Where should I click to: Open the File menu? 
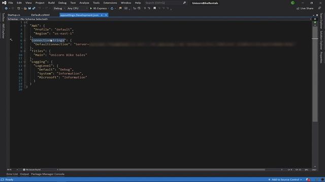coord(11,3)
